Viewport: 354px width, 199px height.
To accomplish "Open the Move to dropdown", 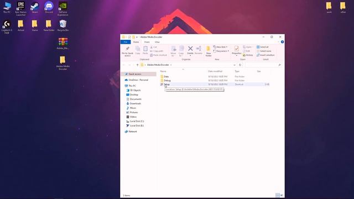I will pos(173,51).
